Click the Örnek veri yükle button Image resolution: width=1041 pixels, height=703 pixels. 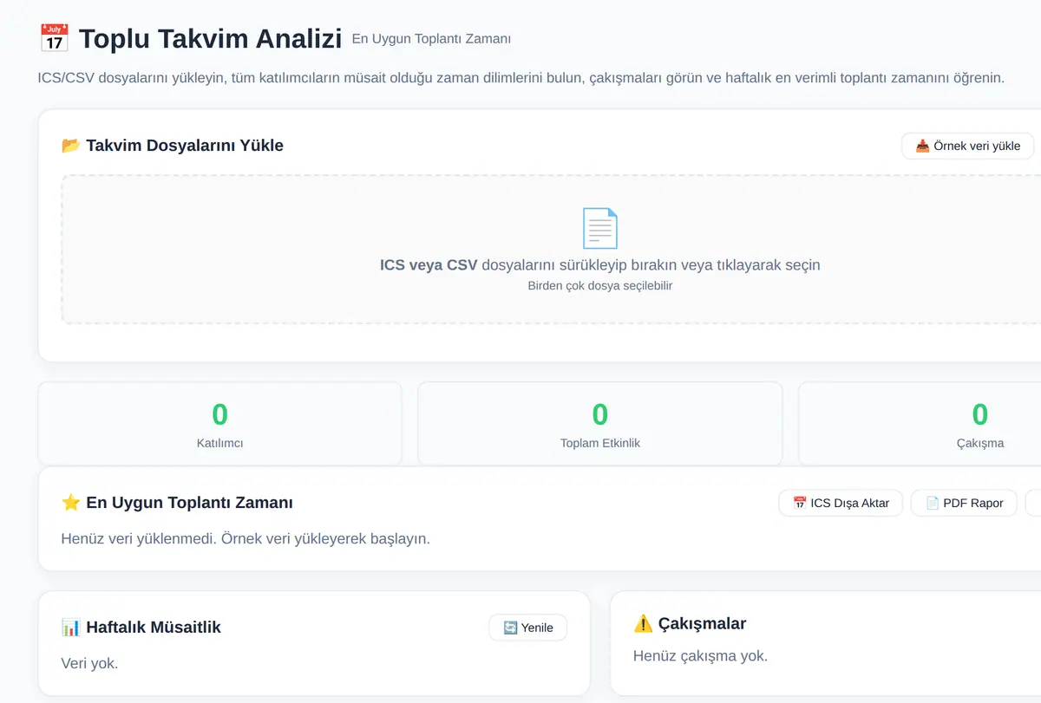point(967,146)
